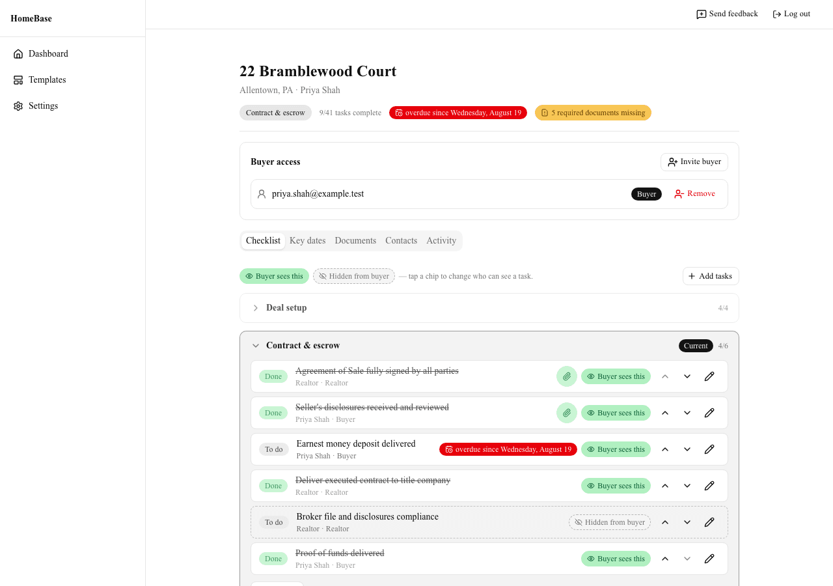This screenshot has width=833, height=586.
Task: Click the HomeBase logo text
Action: 31,19
